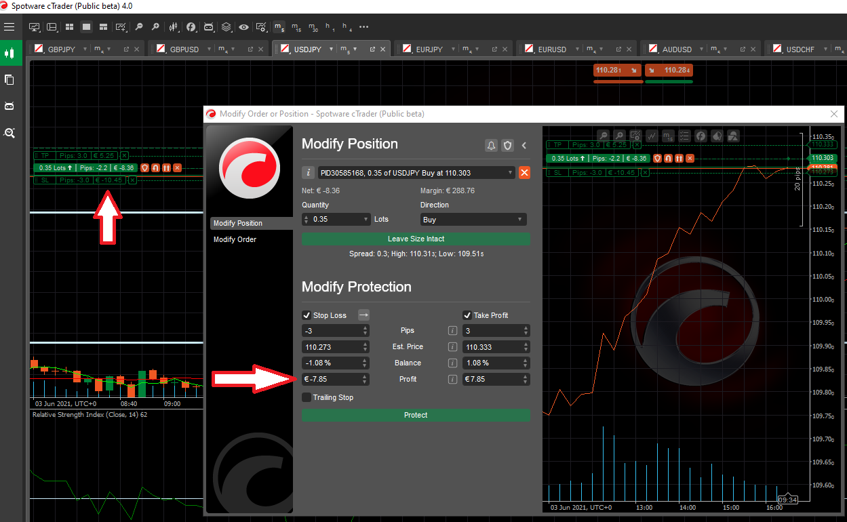Click the orange close position X button

(524, 173)
